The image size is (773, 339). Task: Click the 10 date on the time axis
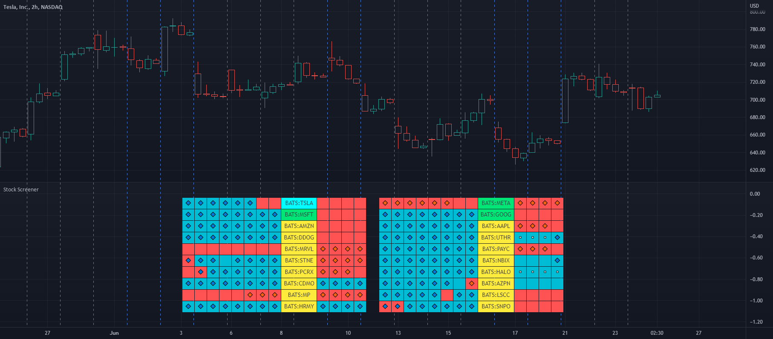pos(348,333)
